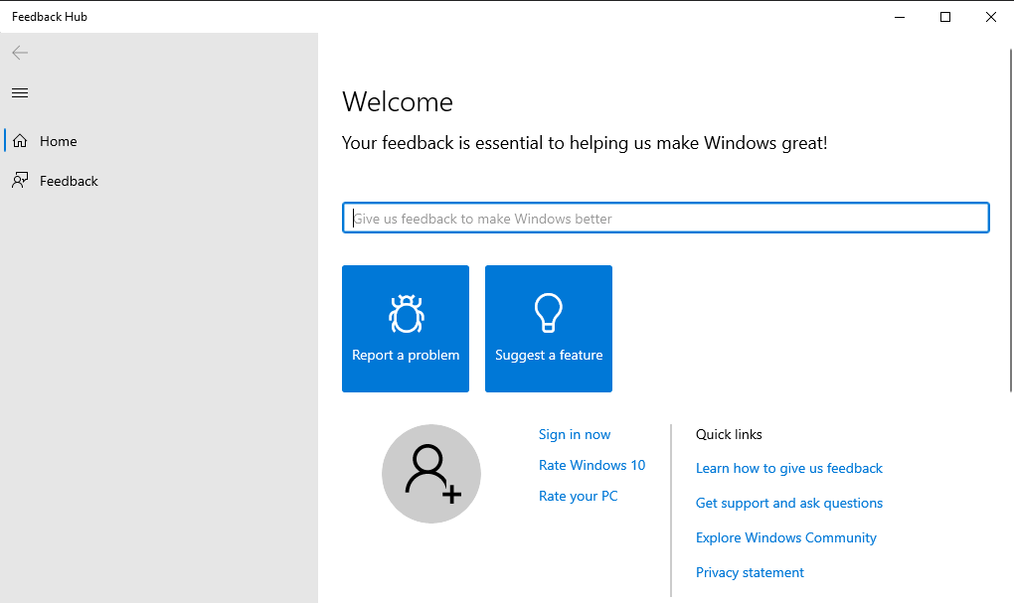Screen dimensions: 1014x603
Task: Go to Home in the sidebar
Action: (159, 141)
